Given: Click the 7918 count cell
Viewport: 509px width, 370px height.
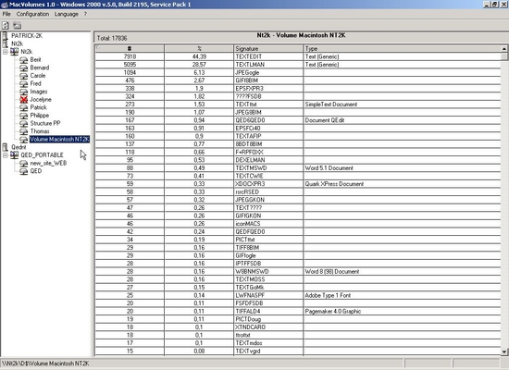Looking at the screenshot, I should tap(130, 56).
